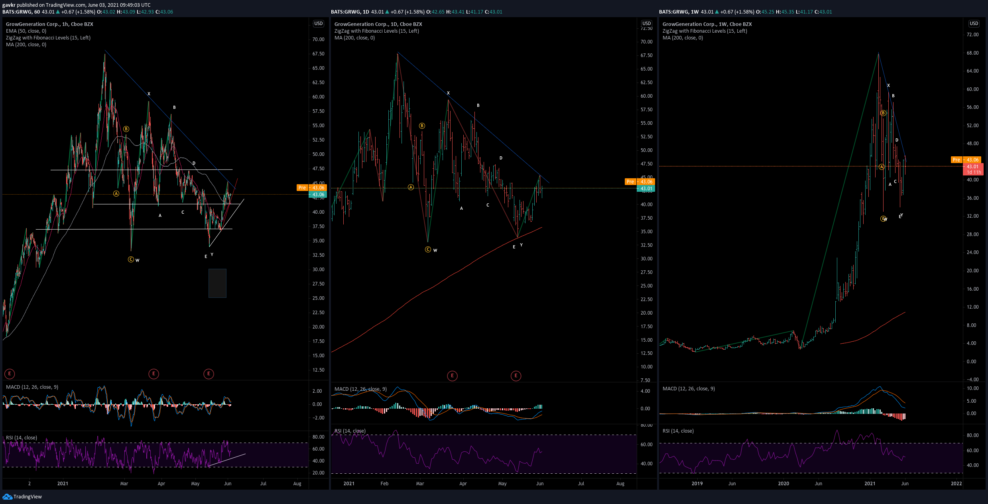Click the 'Jul' date label on 1D time axis

[581, 483]
